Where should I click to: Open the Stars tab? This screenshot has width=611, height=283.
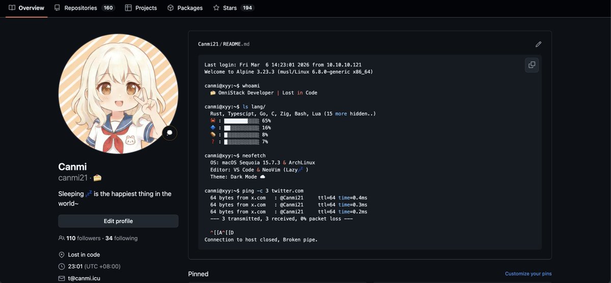click(x=233, y=8)
